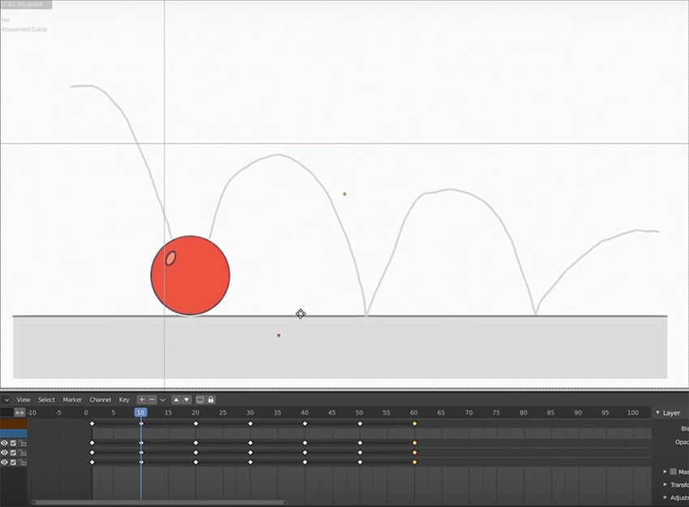The image size is (689, 507).
Task: Open the Channel menu
Action: [101, 400]
